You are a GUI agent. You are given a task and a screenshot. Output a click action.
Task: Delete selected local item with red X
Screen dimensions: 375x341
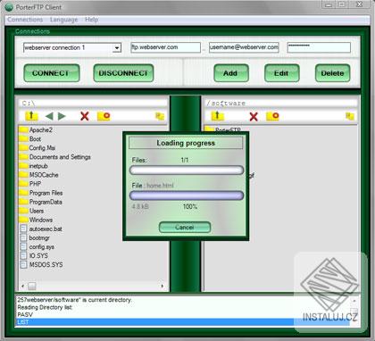(x=85, y=116)
